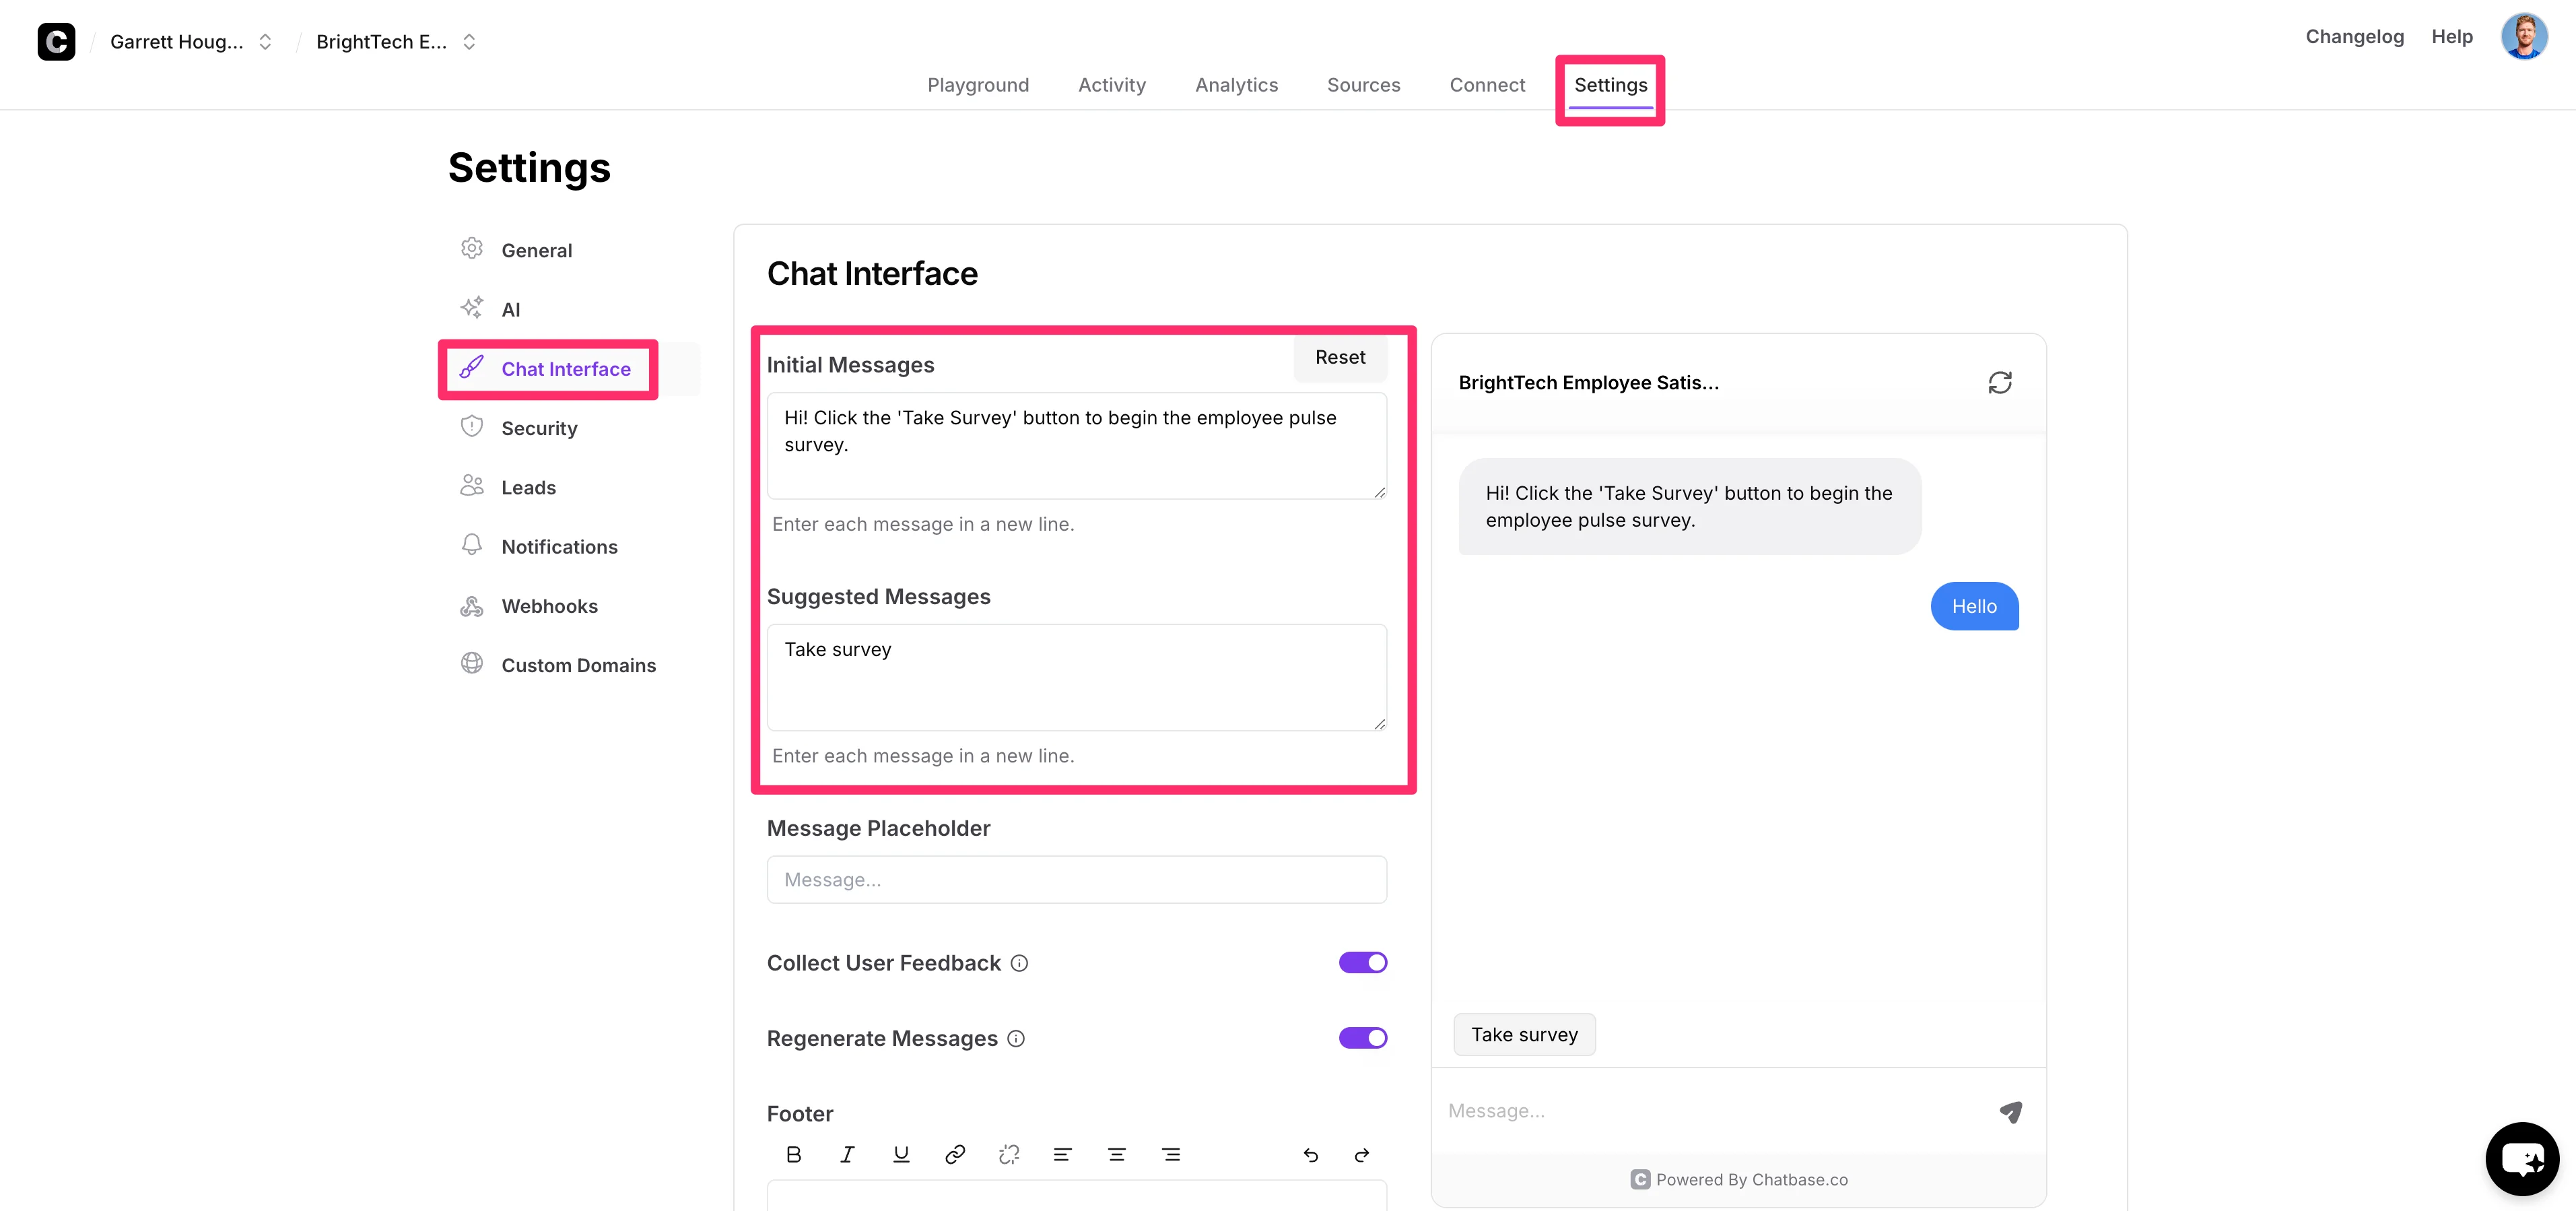Disable the Collect User Feedback toggle
The width and height of the screenshot is (2576, 1211).
tap(1362, 962)
